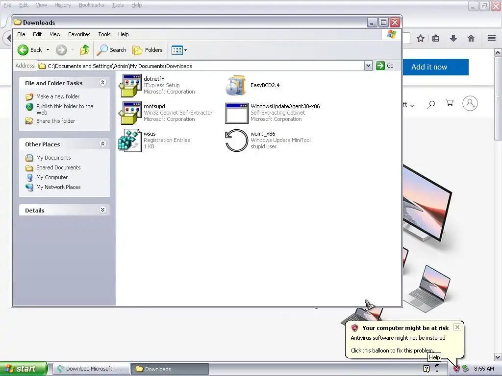Click the webpage search magnifier icon

431,104
